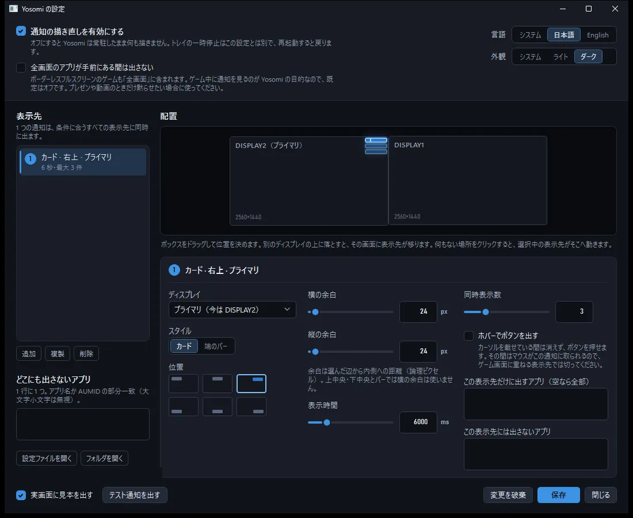Minimize the Yosomi settings window

562,9
